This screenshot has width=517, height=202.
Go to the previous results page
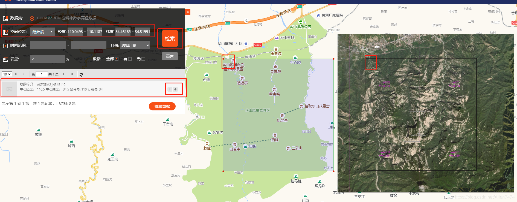[24, 74]
